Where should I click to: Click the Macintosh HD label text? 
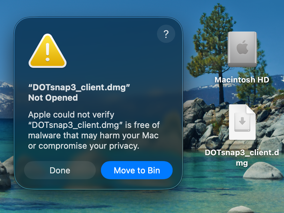click(242, 80)
